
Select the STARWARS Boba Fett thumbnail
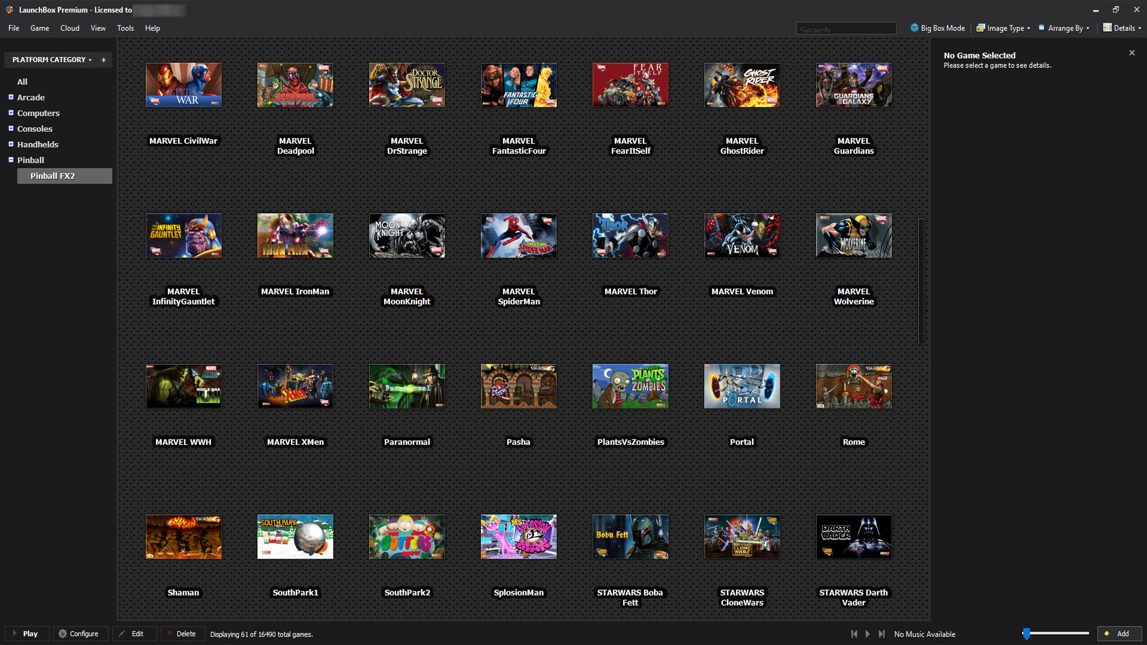(630, 537)
